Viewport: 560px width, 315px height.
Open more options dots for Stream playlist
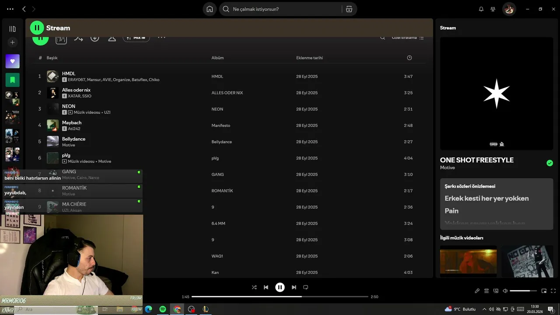[161, 38]
